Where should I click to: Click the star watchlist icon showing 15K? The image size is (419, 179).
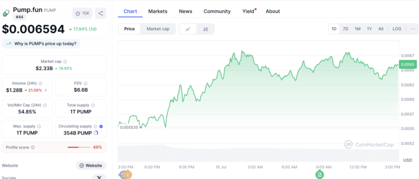pyautogui.click(x=82, y=13)
